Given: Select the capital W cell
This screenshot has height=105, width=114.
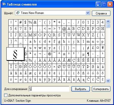Looking at the screenshot, I should click(x=78, y=35).
